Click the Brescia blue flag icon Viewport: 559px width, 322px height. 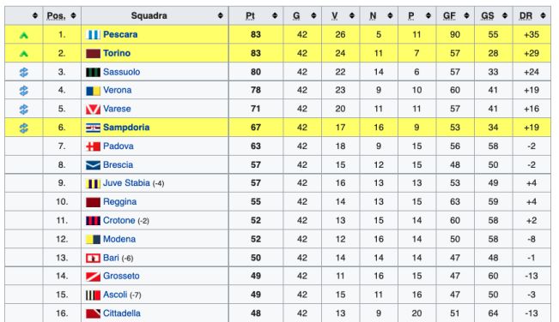pos(93,165)
